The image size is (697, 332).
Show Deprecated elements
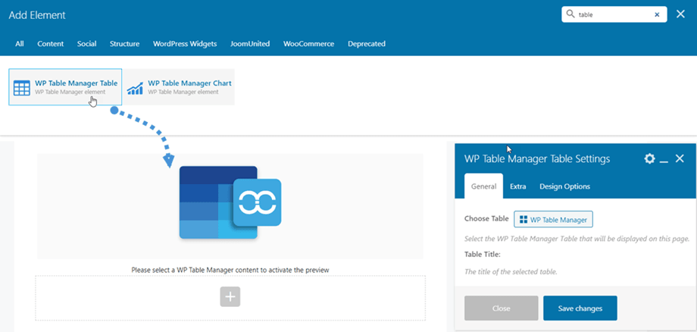pos(366,44)
